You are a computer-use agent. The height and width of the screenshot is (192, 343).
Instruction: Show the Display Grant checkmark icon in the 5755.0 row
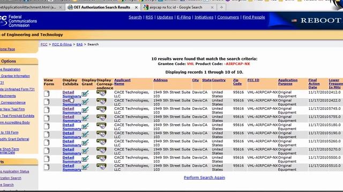coord(85,118)
